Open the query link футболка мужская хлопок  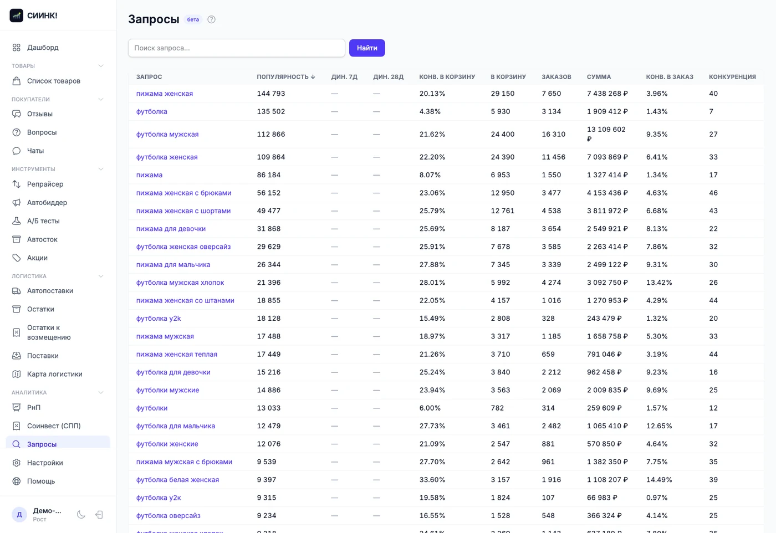(x=180, y=283)
